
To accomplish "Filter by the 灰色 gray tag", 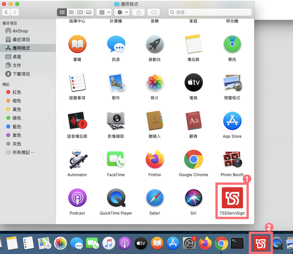I will (x=28, y=144).
